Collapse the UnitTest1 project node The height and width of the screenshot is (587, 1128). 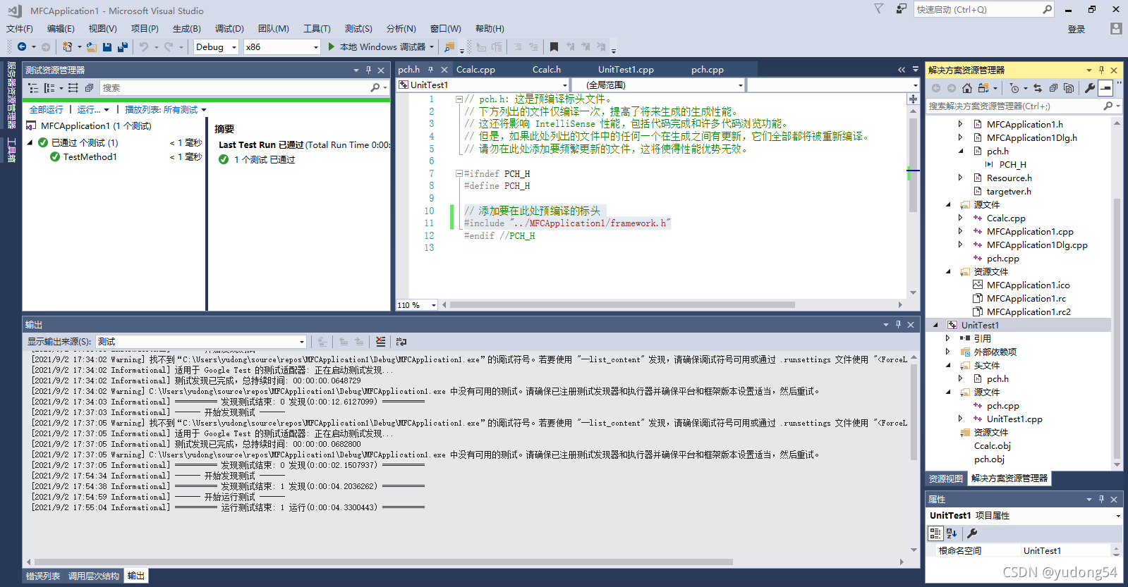click(x=935, y=325)
